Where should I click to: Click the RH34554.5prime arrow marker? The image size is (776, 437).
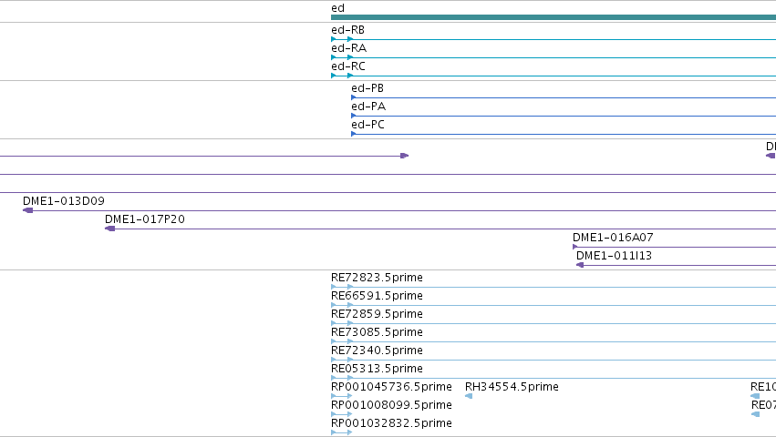[469, 396]
